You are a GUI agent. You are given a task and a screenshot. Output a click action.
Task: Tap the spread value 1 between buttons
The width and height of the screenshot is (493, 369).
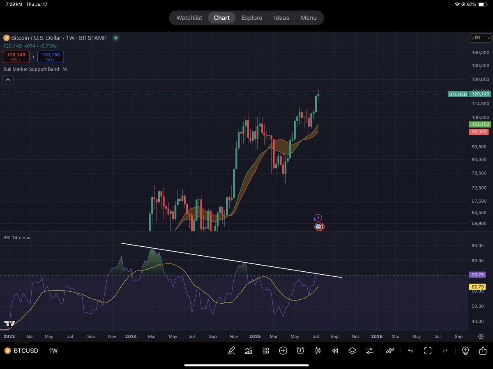tap(33, 57)
